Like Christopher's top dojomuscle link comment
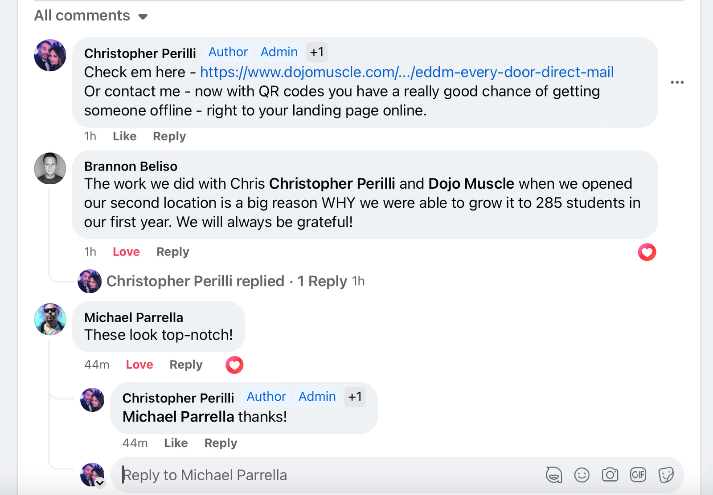713x495 pixels. 124,137
